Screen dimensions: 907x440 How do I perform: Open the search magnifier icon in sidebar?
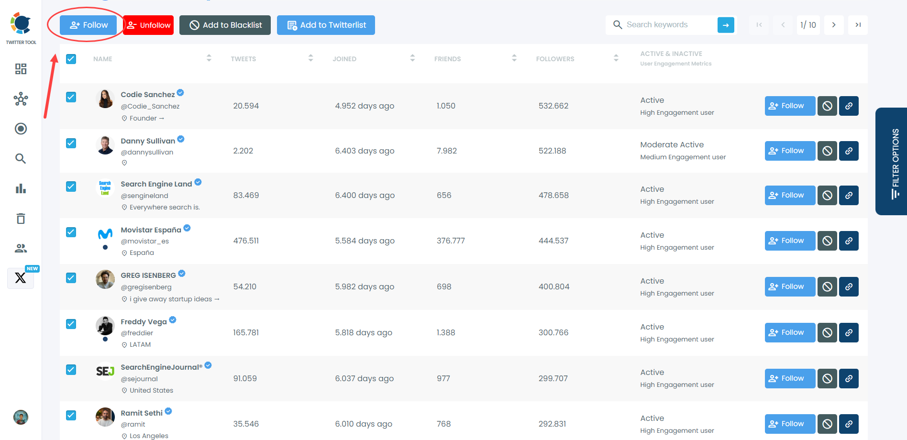click(x=21, y=159)
